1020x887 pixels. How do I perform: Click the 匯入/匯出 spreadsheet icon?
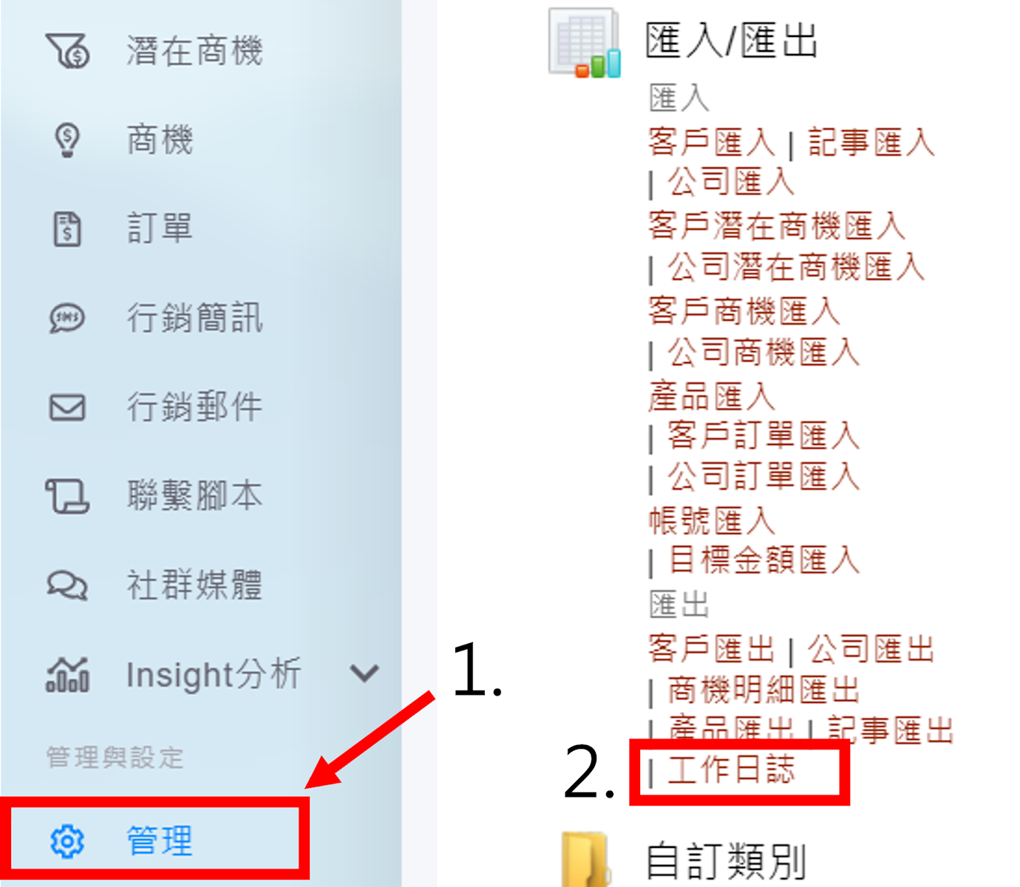584,42
